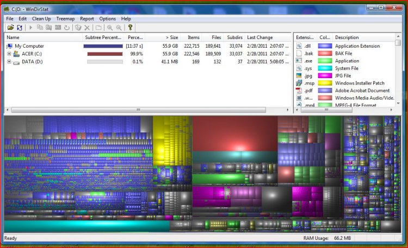Click the .dll file type icon
Screen dimensions: 408x248
point(299,46)
